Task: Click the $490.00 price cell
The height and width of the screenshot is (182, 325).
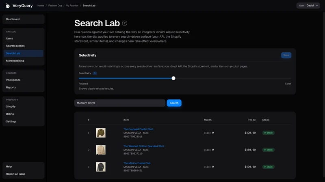Action: point(250,167)
